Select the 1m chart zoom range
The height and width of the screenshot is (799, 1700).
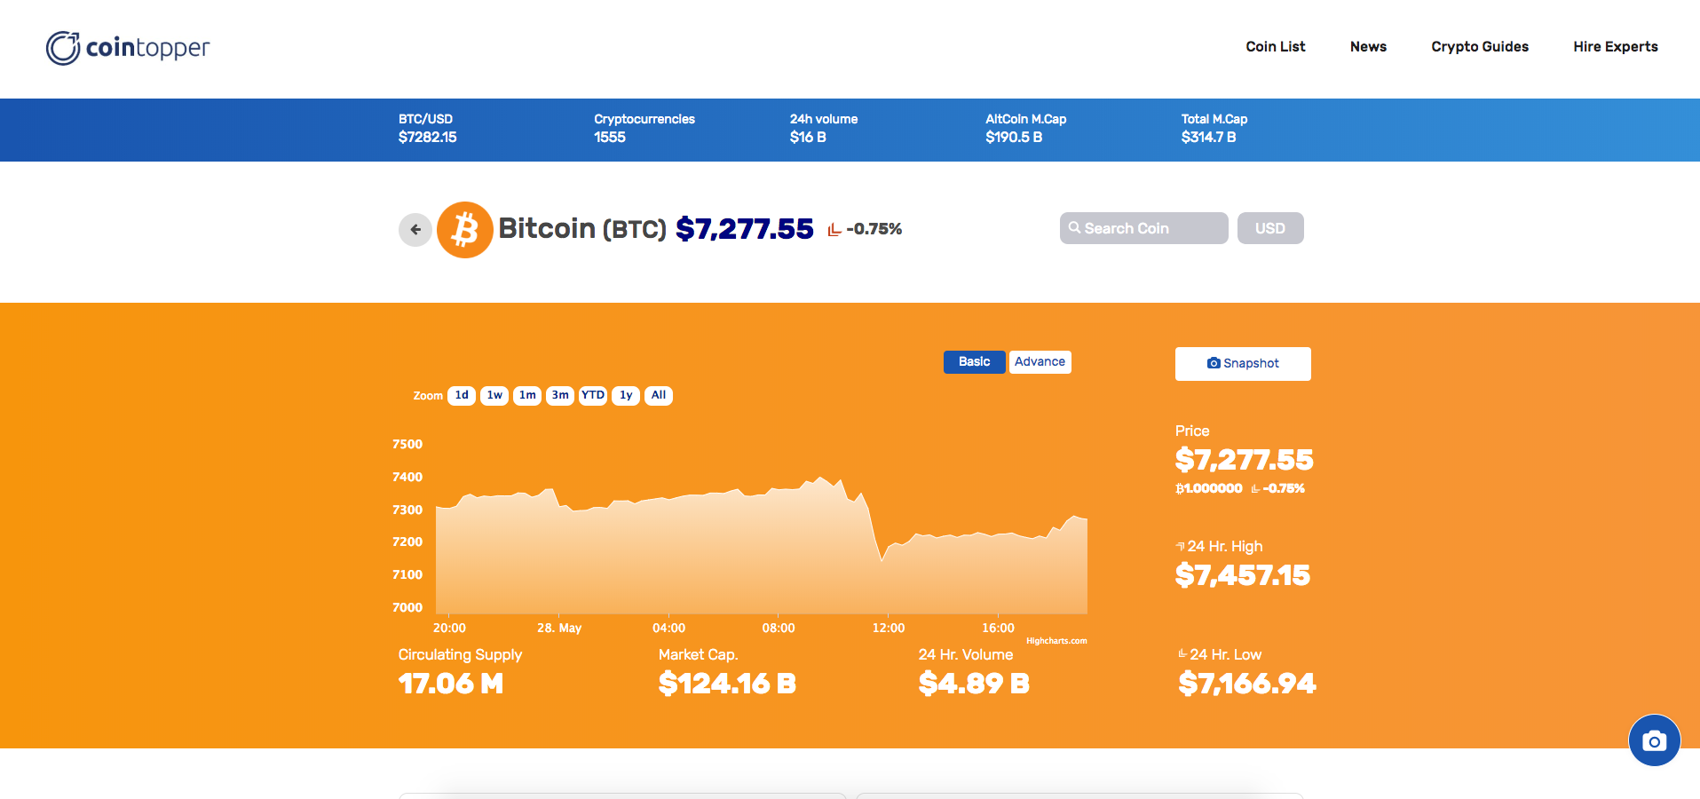click(526, 395)
